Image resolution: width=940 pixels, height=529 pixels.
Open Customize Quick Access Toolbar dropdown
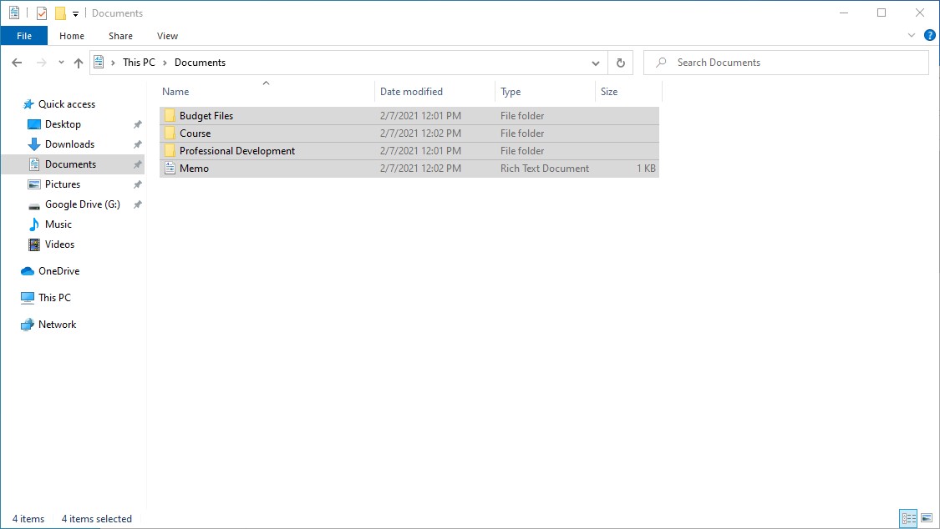(75, 14)
